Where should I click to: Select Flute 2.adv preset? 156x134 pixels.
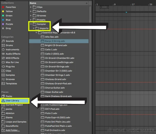pyautogui.click(x=49, y=113)
